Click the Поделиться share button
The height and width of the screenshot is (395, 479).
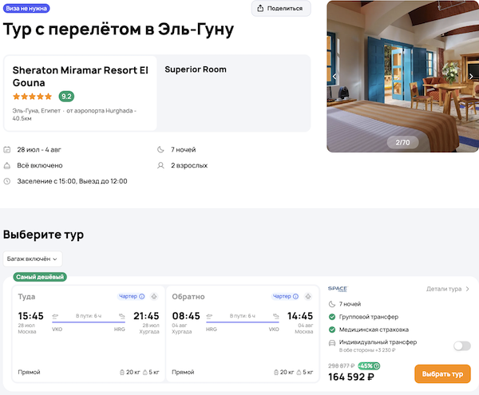281,9
